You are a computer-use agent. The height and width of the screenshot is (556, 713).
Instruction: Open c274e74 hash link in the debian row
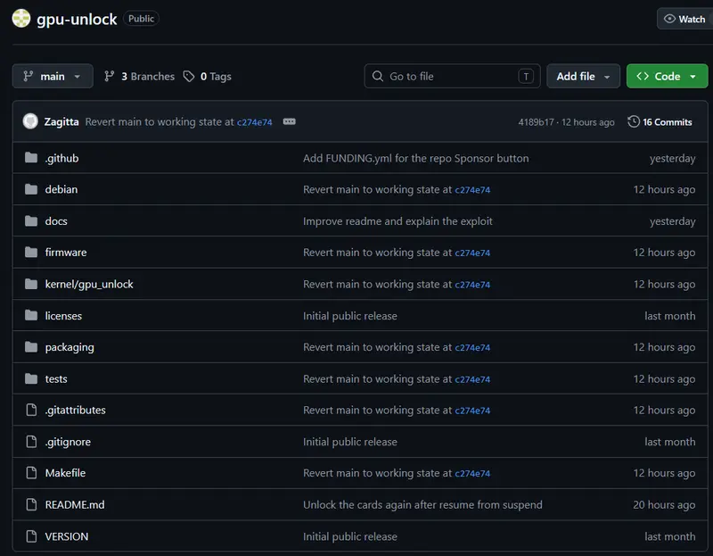tap(472, 189)
